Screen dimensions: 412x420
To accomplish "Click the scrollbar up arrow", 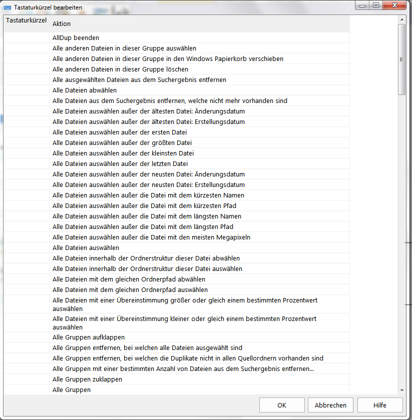I will (401, 19).
